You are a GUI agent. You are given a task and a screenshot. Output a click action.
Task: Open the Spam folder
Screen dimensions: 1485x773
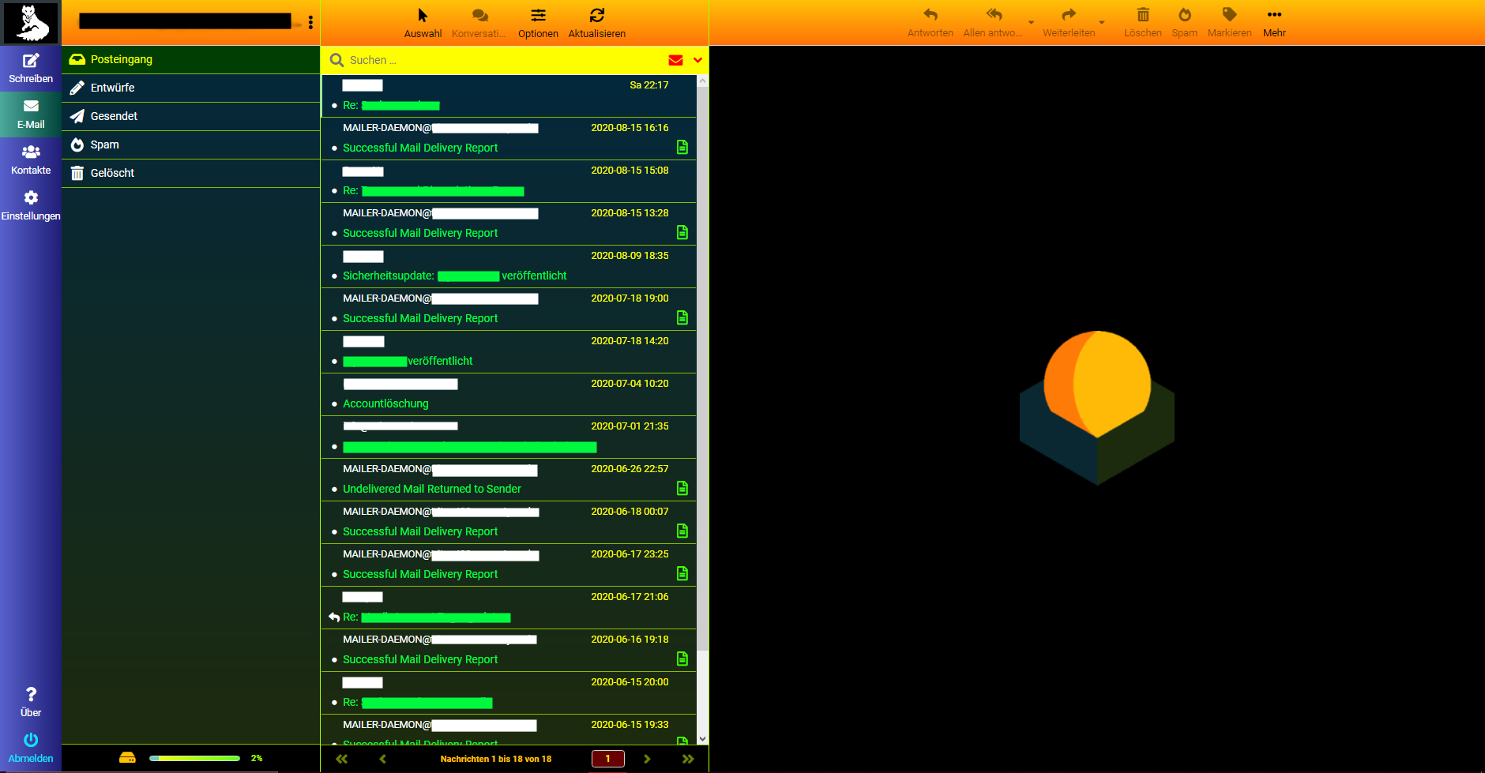pos(104,144)
